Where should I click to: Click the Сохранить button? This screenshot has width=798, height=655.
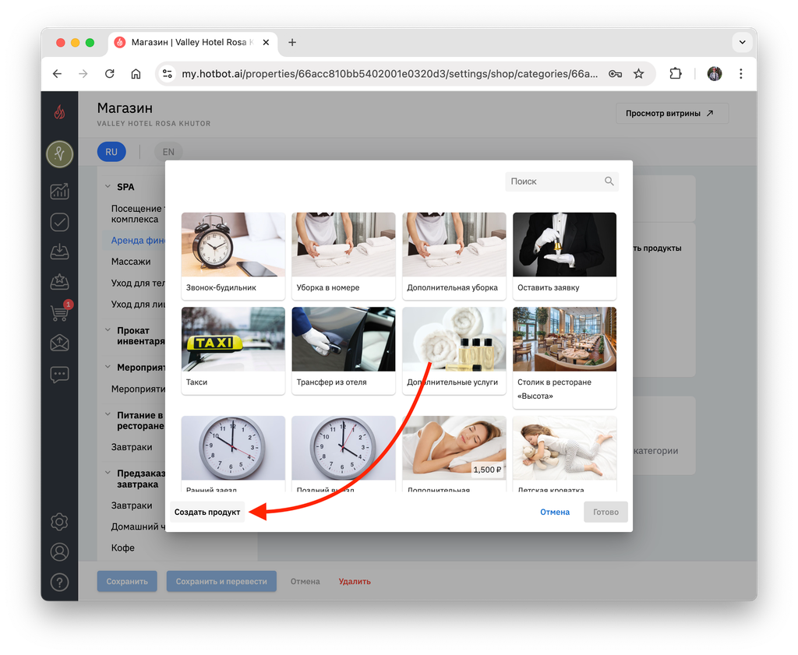(127, 581)
